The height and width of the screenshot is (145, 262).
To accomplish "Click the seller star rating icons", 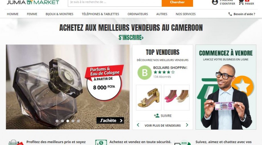I will pos(164,72).
